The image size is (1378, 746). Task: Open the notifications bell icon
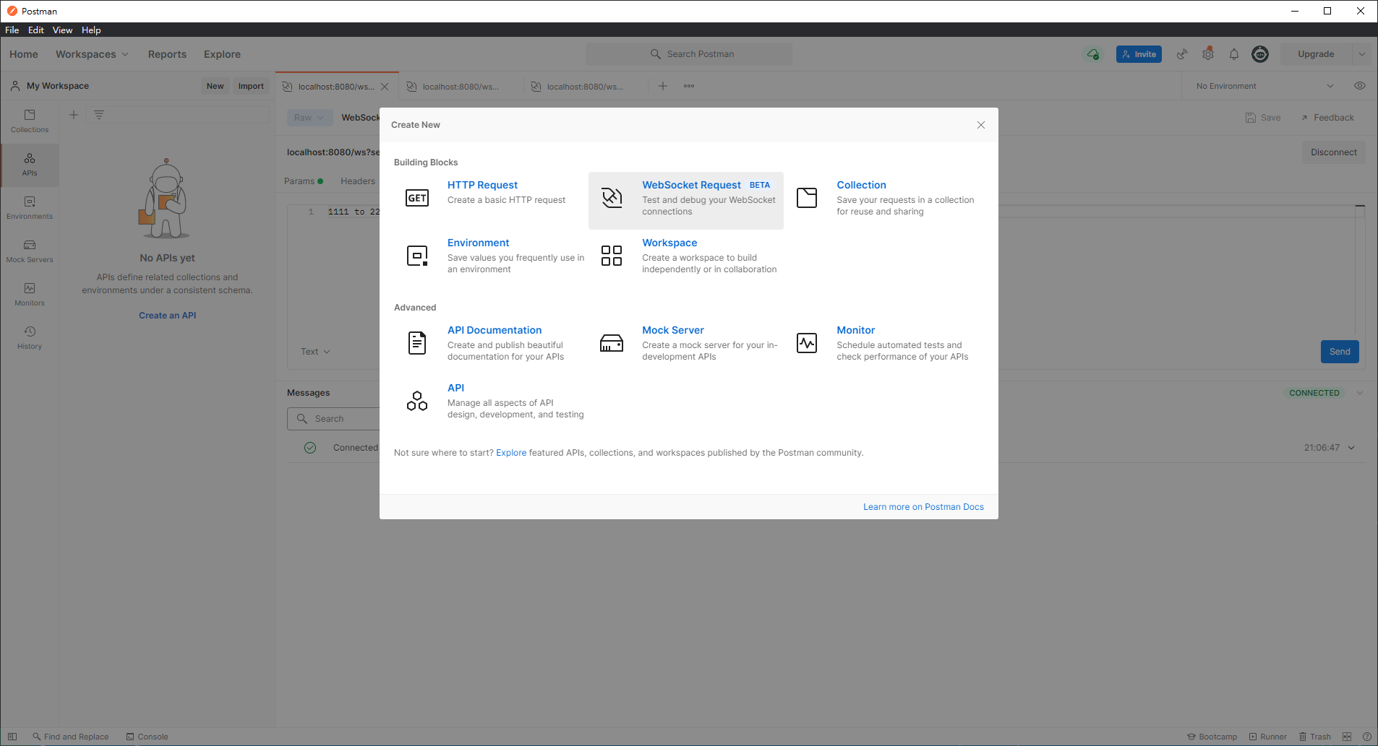[1234, 54]
